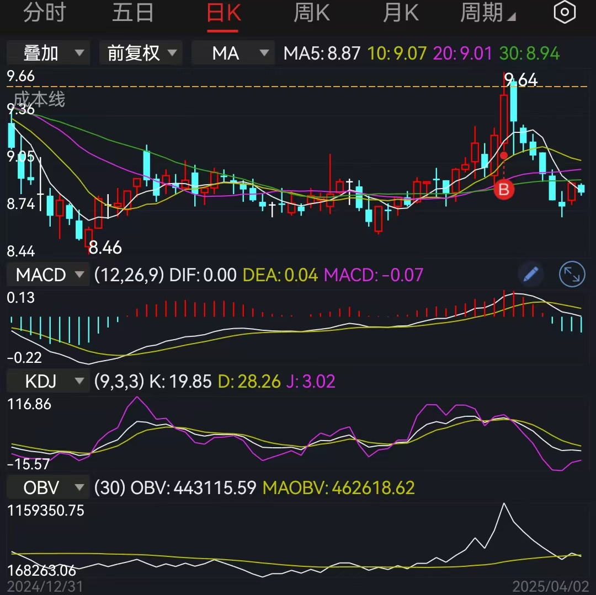
Task: Click the 成本线 cost line label
Action: tap(39, 99)
